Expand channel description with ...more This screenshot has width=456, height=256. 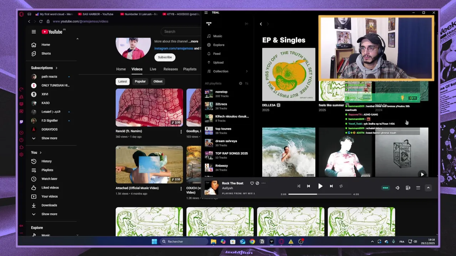tap(193, 41)
